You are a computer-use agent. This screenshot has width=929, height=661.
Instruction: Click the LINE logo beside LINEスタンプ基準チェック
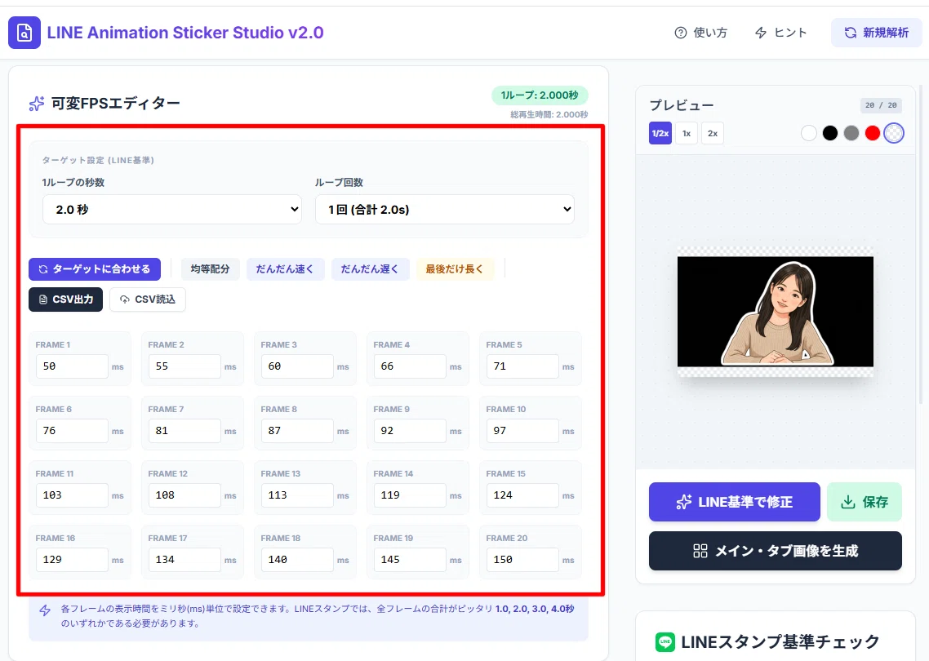(665, 642)
